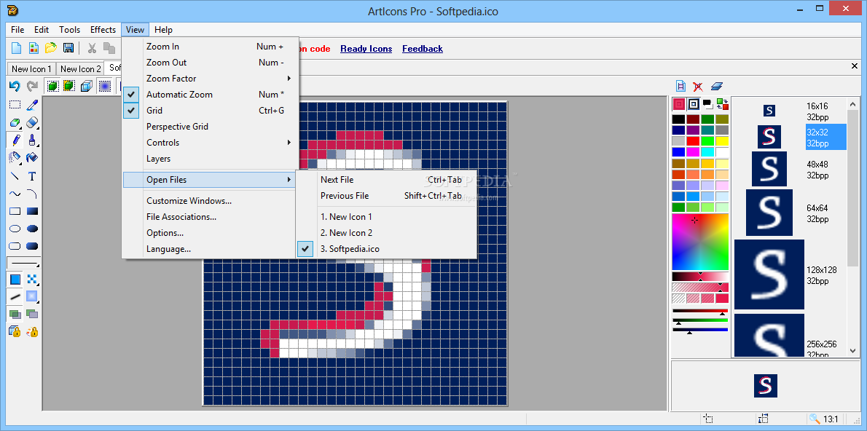Select the filled rounded rectangle tool
867x431 pixels.
[32, 247]
